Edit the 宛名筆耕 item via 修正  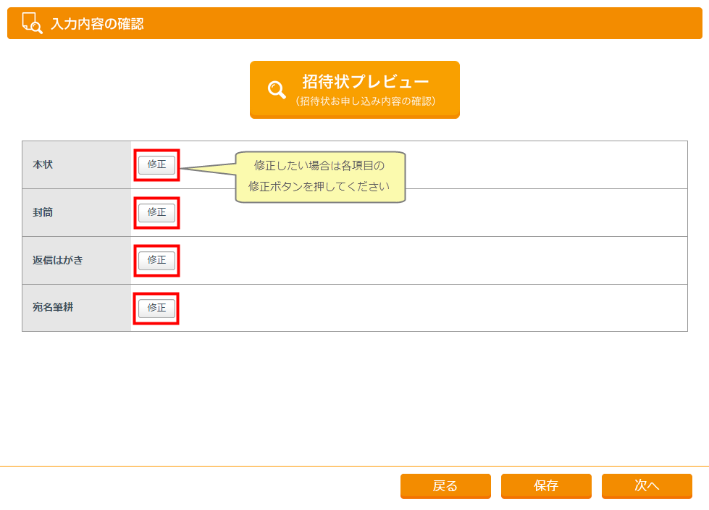[156, 308]
